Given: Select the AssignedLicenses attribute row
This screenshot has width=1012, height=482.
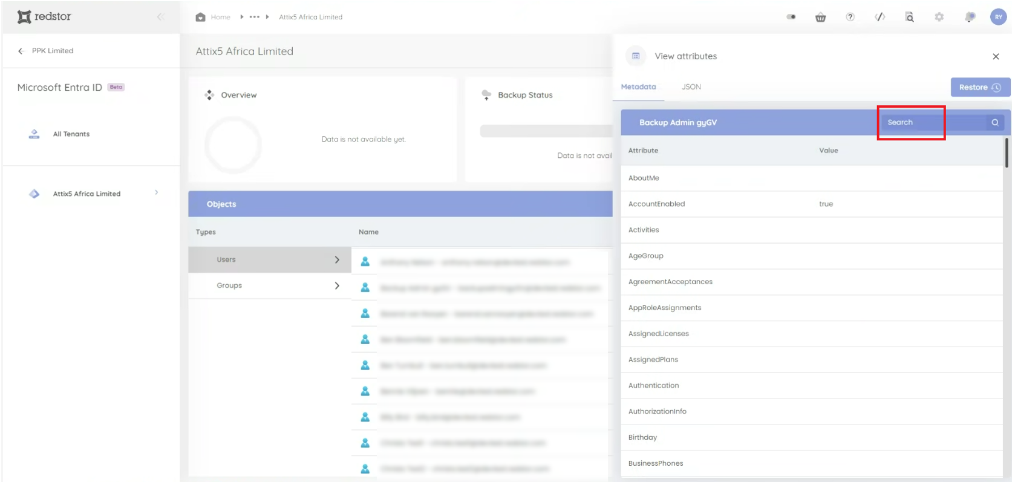Looking at the screenshot, I should click(x=812, y=334).
